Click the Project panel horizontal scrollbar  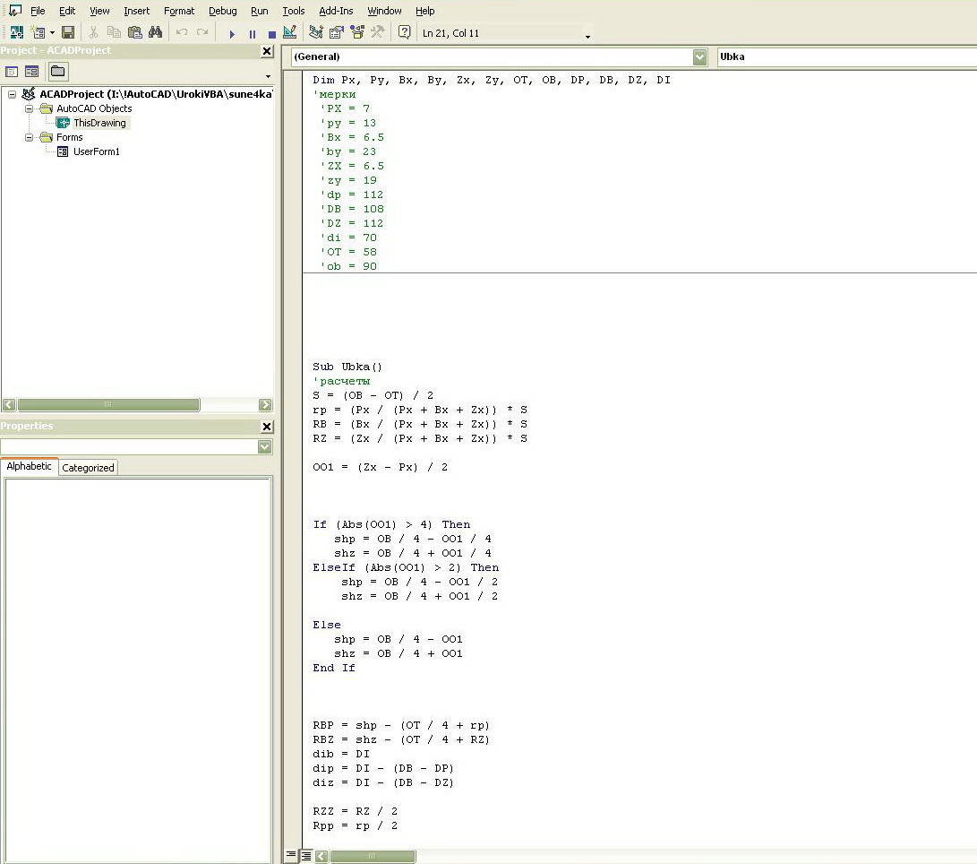point(107,405)
